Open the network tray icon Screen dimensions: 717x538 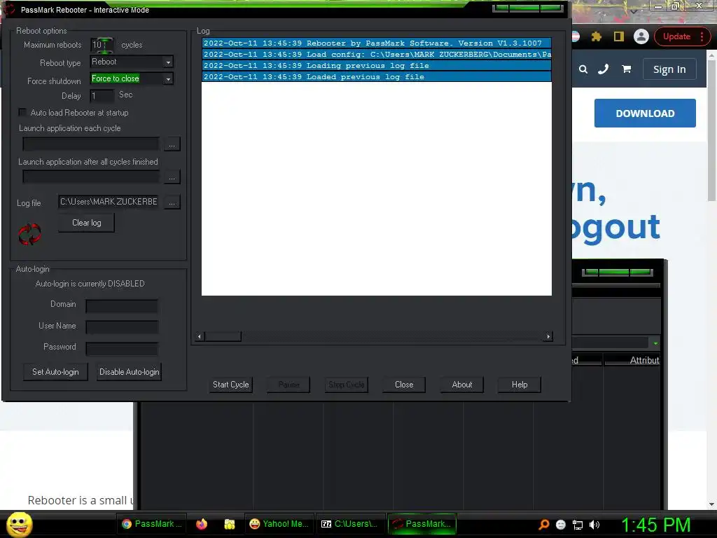coord(578,525)
